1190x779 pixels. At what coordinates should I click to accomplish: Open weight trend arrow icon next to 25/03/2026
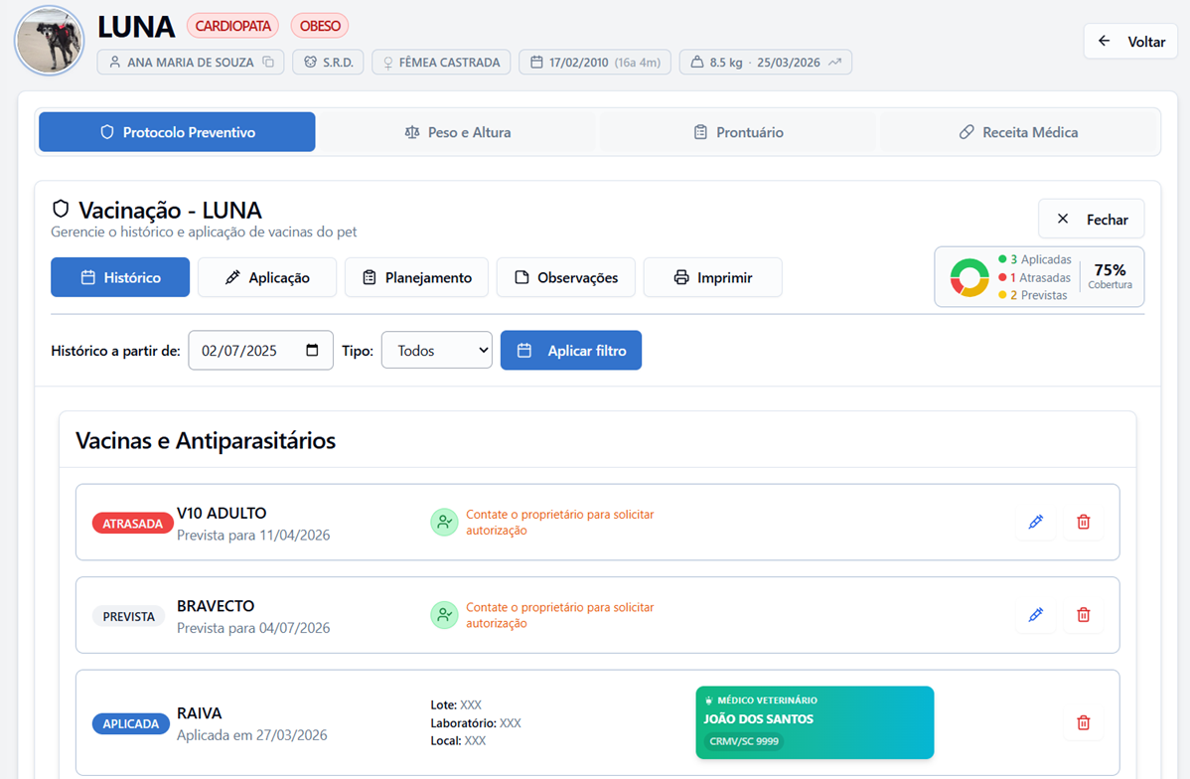click(x=834, y=63)
